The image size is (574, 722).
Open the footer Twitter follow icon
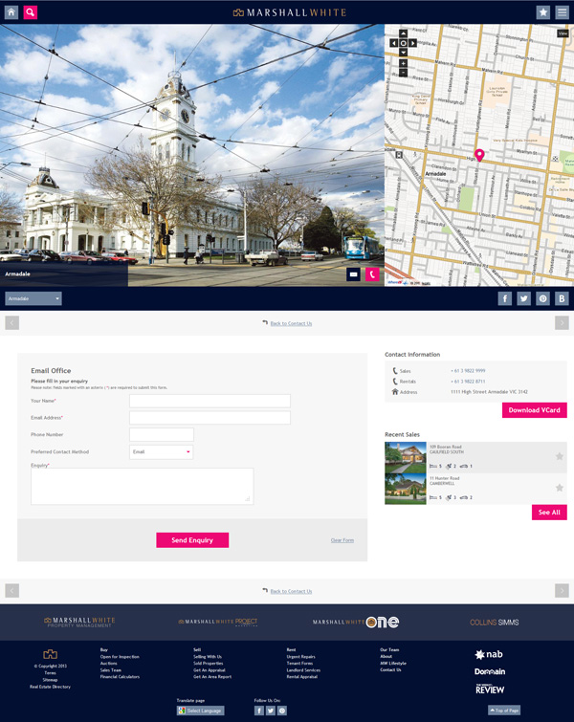(271, 711)
